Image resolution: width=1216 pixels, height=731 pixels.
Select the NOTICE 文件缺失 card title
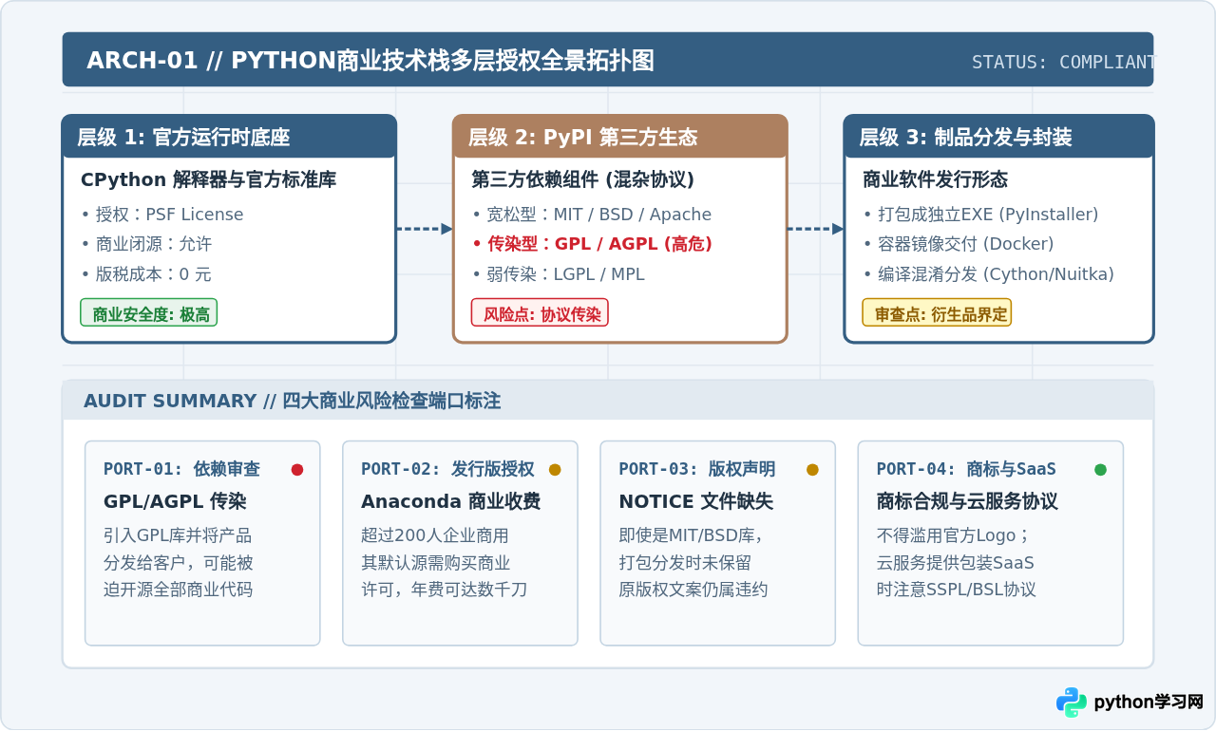tap(695, 501)
